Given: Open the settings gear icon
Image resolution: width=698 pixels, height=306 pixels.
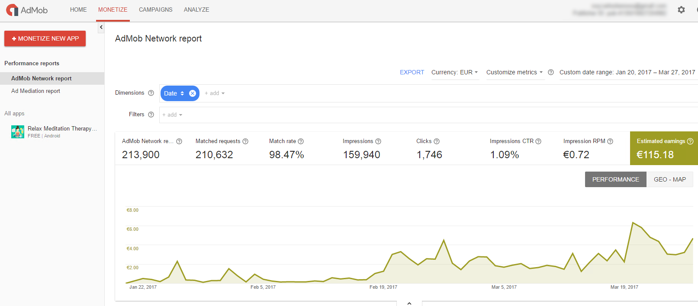Looking at the screenshot, I should coord(681,10).
